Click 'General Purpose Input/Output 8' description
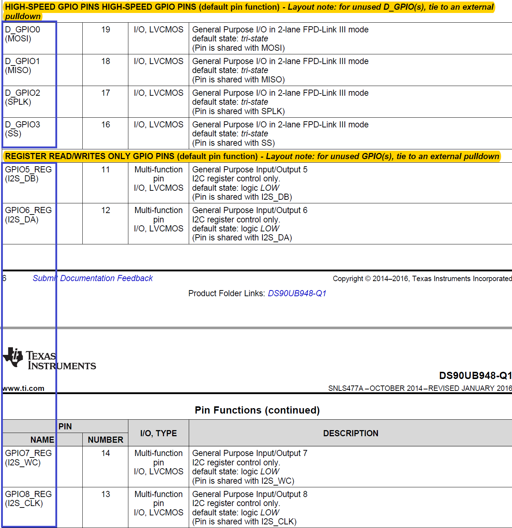The image size is (512, 528). tap(250, 494)
